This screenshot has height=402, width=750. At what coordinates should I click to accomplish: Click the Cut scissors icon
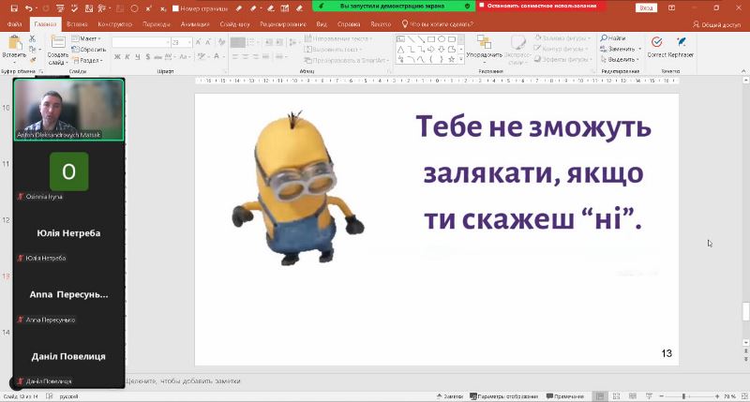pyautogui.click(x=33, y=38)
